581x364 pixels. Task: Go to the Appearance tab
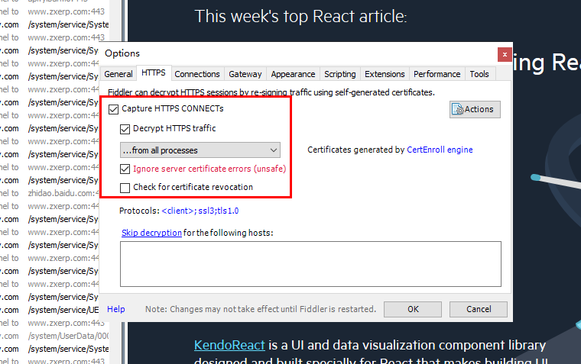point(293,74)
